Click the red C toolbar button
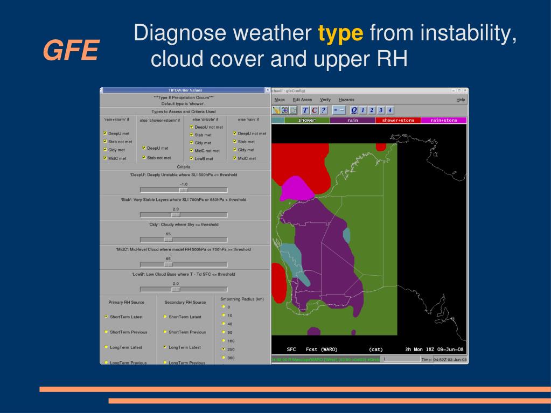This screenshot has height=413, width=551. pyautogui.click(x=314, y=110)
